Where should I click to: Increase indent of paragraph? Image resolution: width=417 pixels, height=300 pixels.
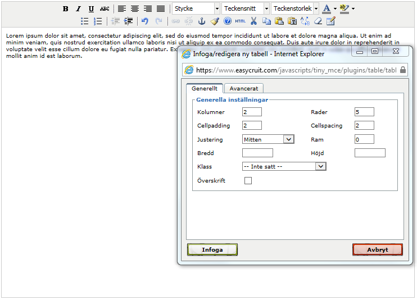(129, 21)
